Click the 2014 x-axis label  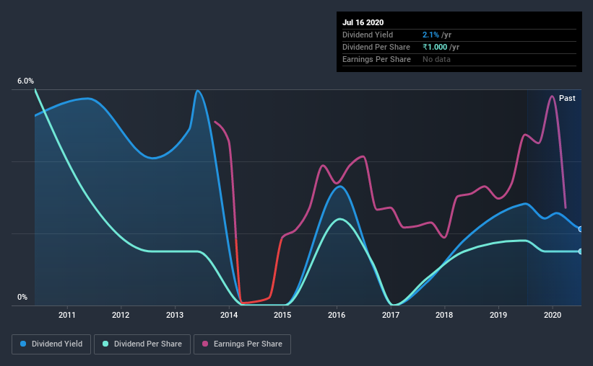click(229, 315)
